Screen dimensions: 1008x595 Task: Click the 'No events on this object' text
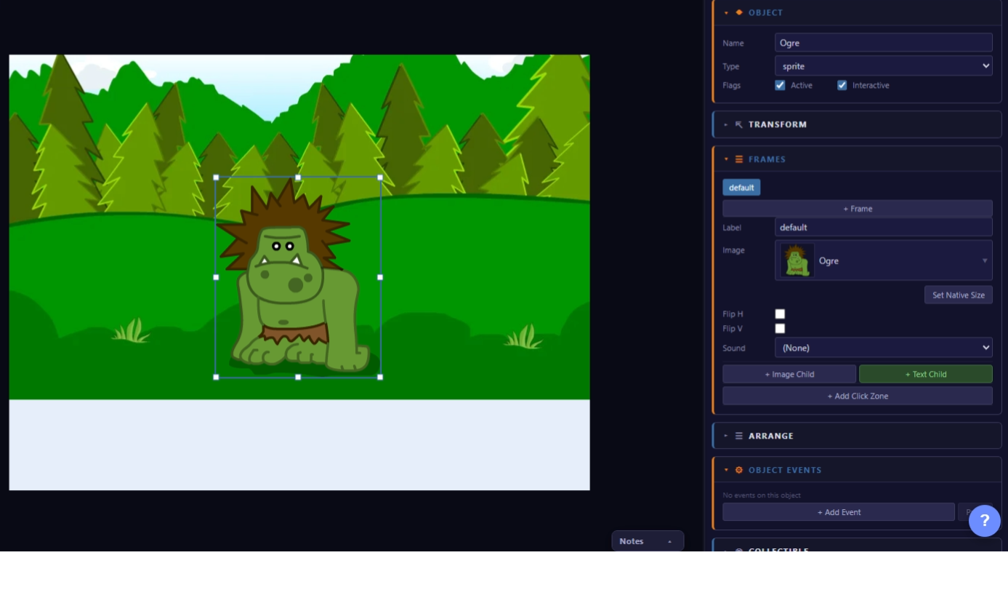761,495
